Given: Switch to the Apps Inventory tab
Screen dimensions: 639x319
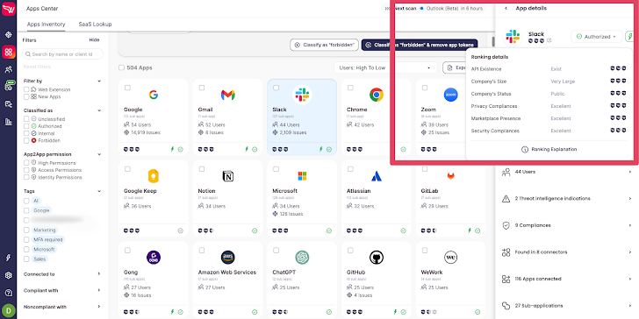Looking at the screenshot, I should tap(46, 25).
